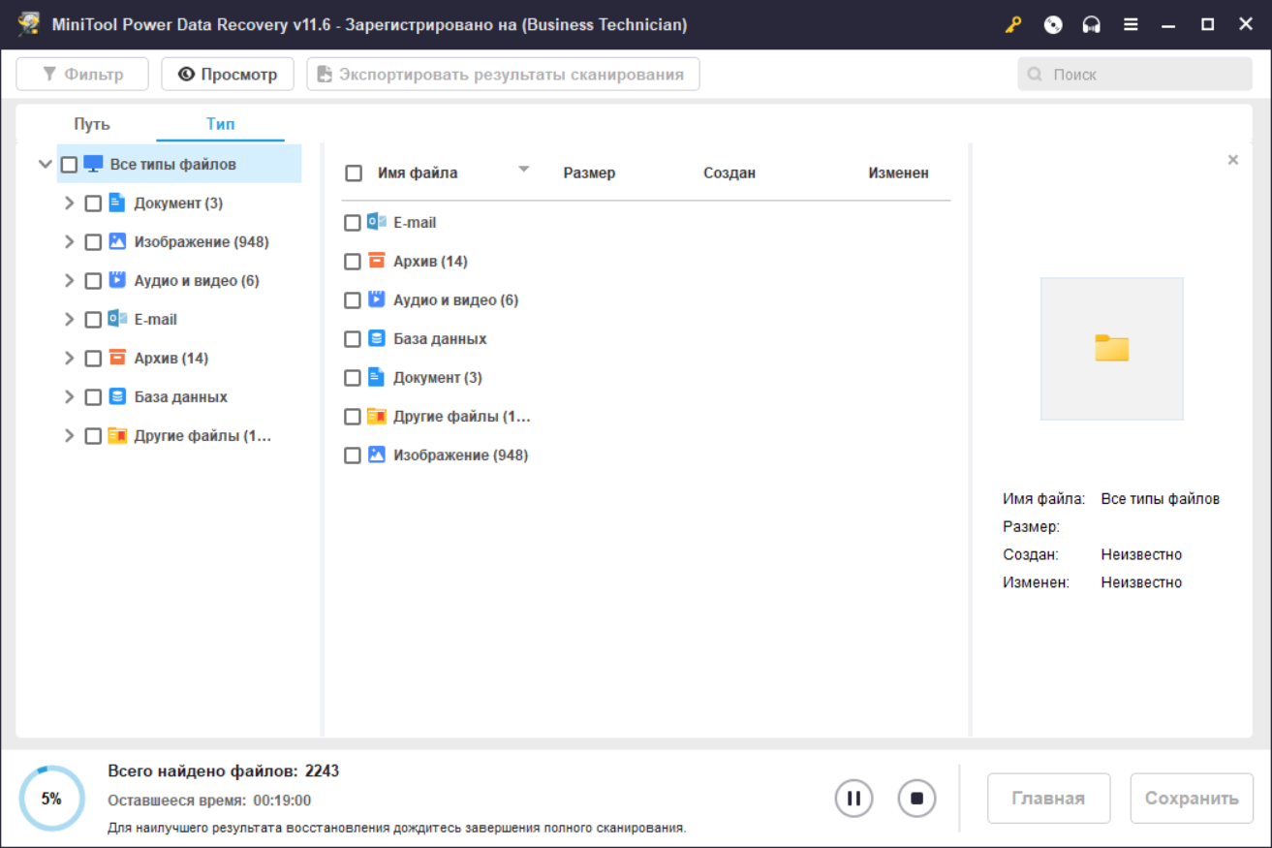Image resolution: width=1272 pixels, height=848 pixels.
Task: Expand the Другие файлы tree node
Action: 69,435
